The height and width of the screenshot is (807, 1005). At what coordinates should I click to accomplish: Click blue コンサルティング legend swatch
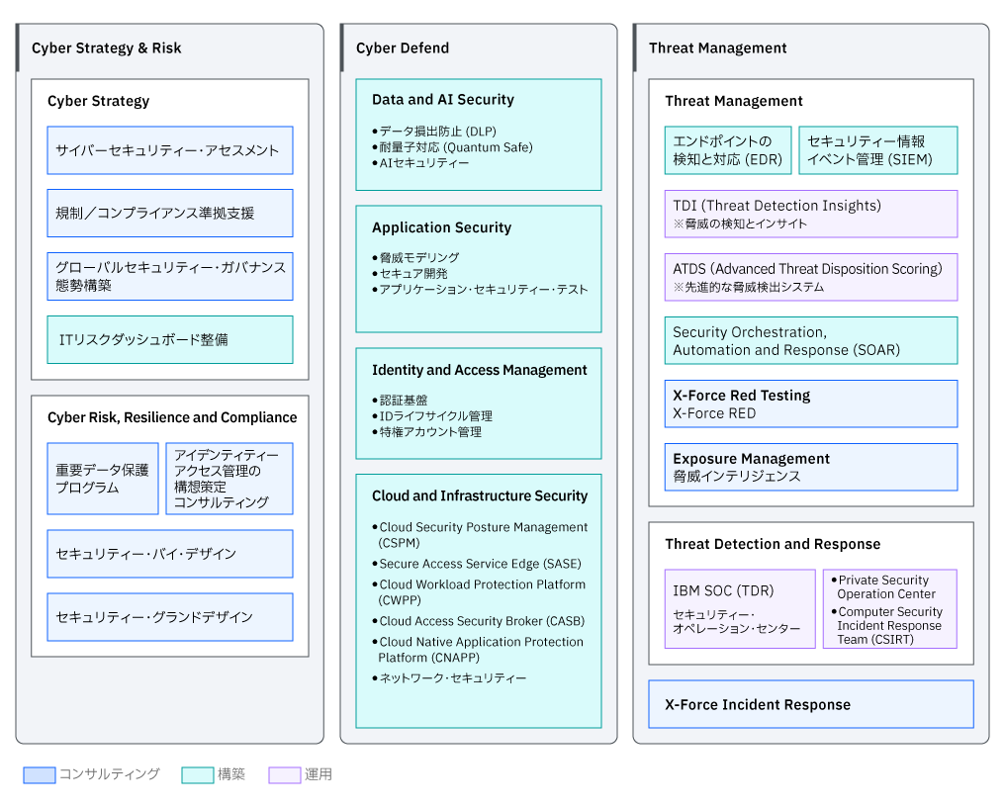pos(40,775)
